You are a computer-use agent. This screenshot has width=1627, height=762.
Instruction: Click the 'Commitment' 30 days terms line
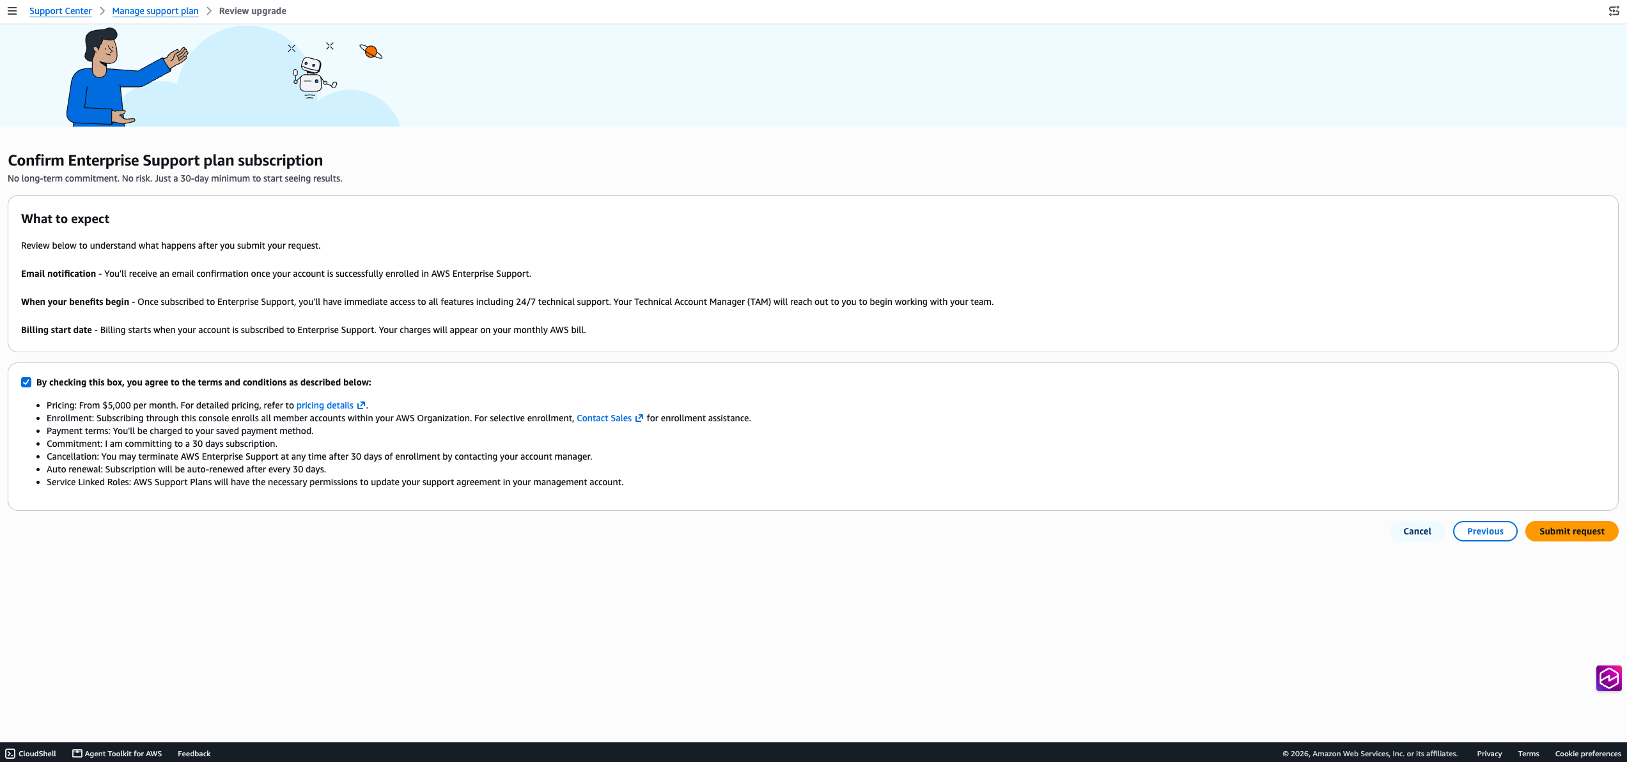(162, 444)
